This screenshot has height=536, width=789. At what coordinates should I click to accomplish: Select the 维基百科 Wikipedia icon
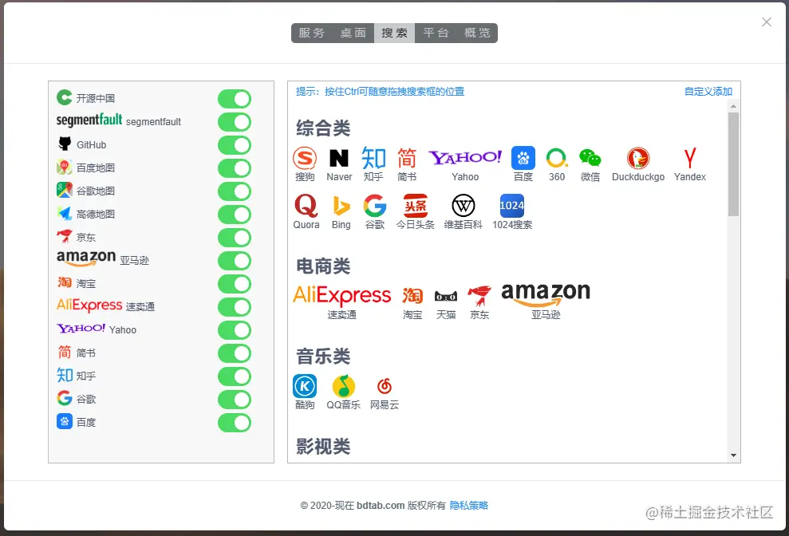[x=463, y=206]
